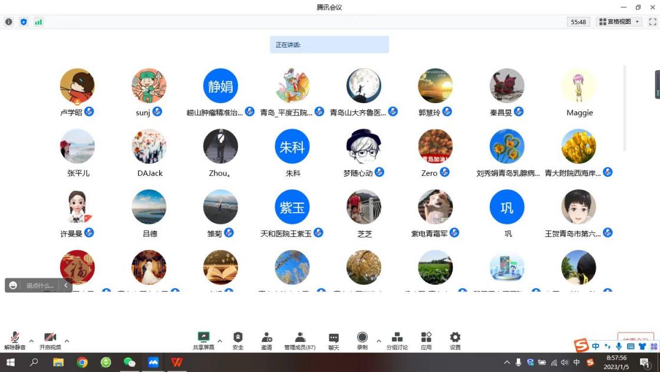660x372 pixels.
Task: Open the 应用 apps panel
Action: pos(426,340)
